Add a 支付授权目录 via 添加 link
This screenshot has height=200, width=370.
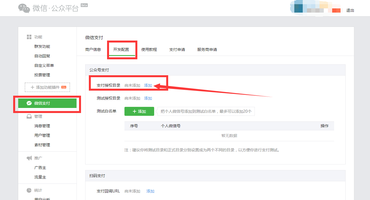(x=148, y=85)
